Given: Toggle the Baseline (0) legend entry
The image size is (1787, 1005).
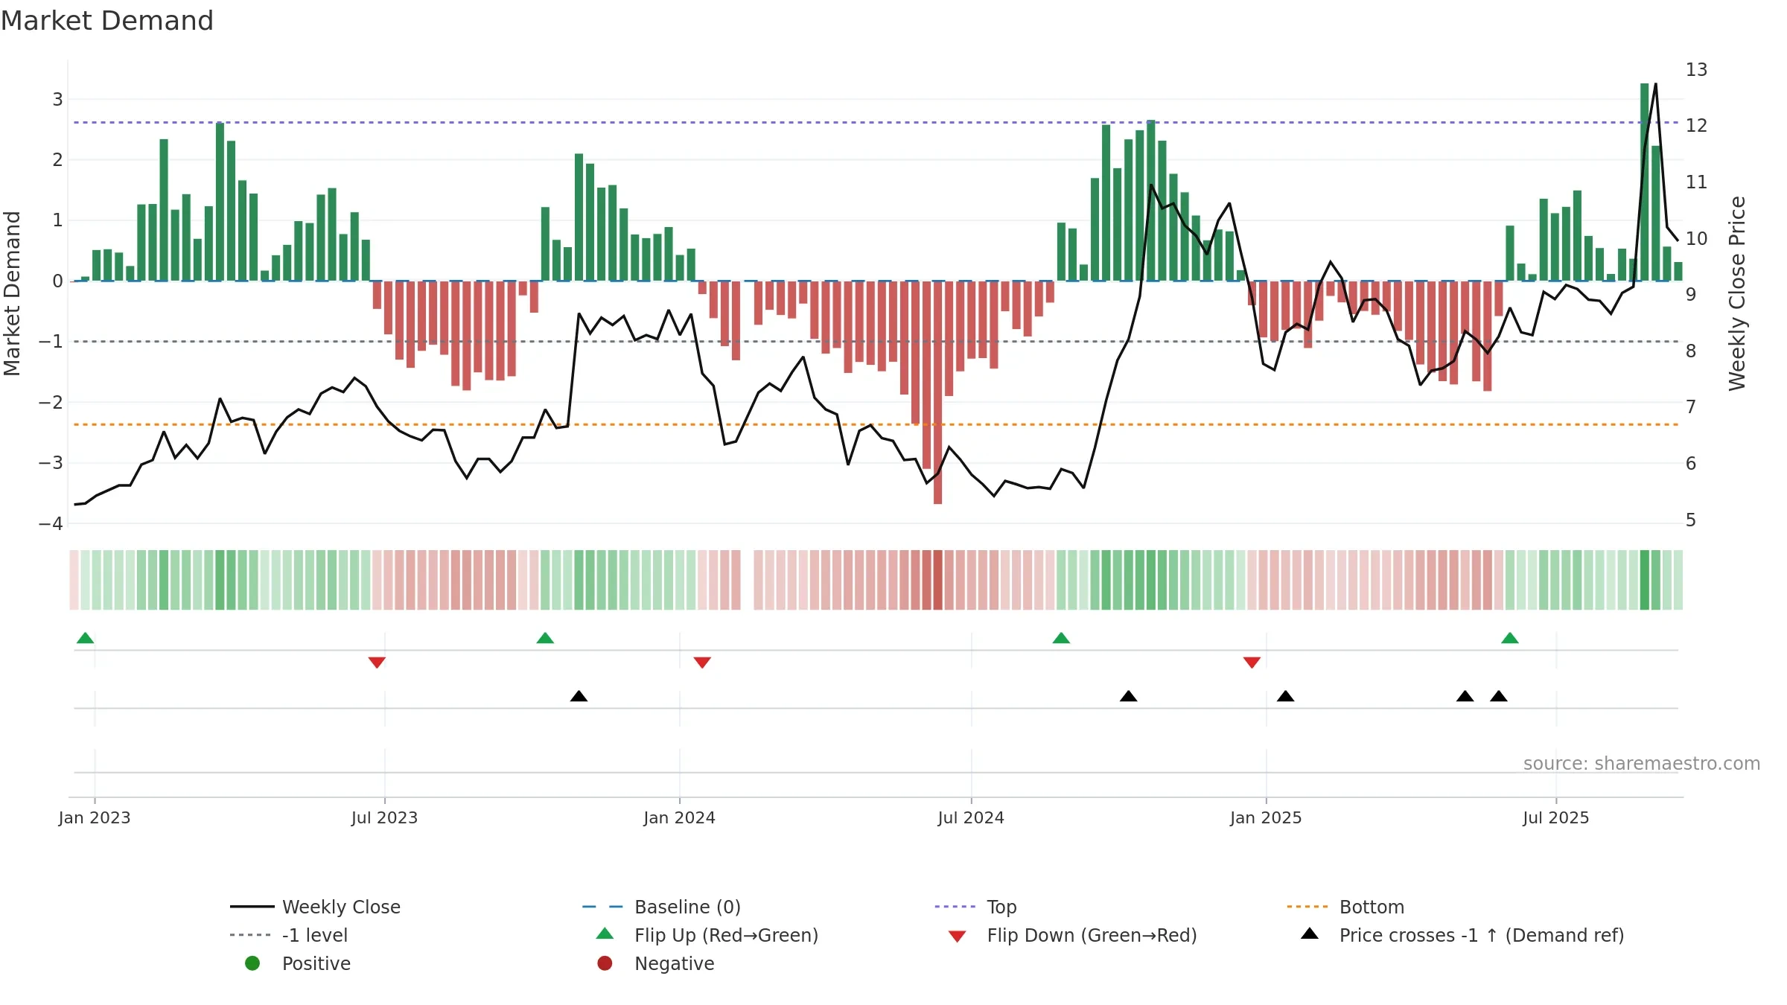Looking at the screenshot, I should (x=661, y=907).
